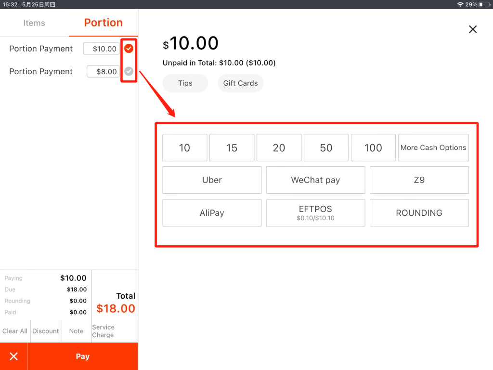Click the Rounding $0.00 value
493x370 pixels.
[78, 301]
